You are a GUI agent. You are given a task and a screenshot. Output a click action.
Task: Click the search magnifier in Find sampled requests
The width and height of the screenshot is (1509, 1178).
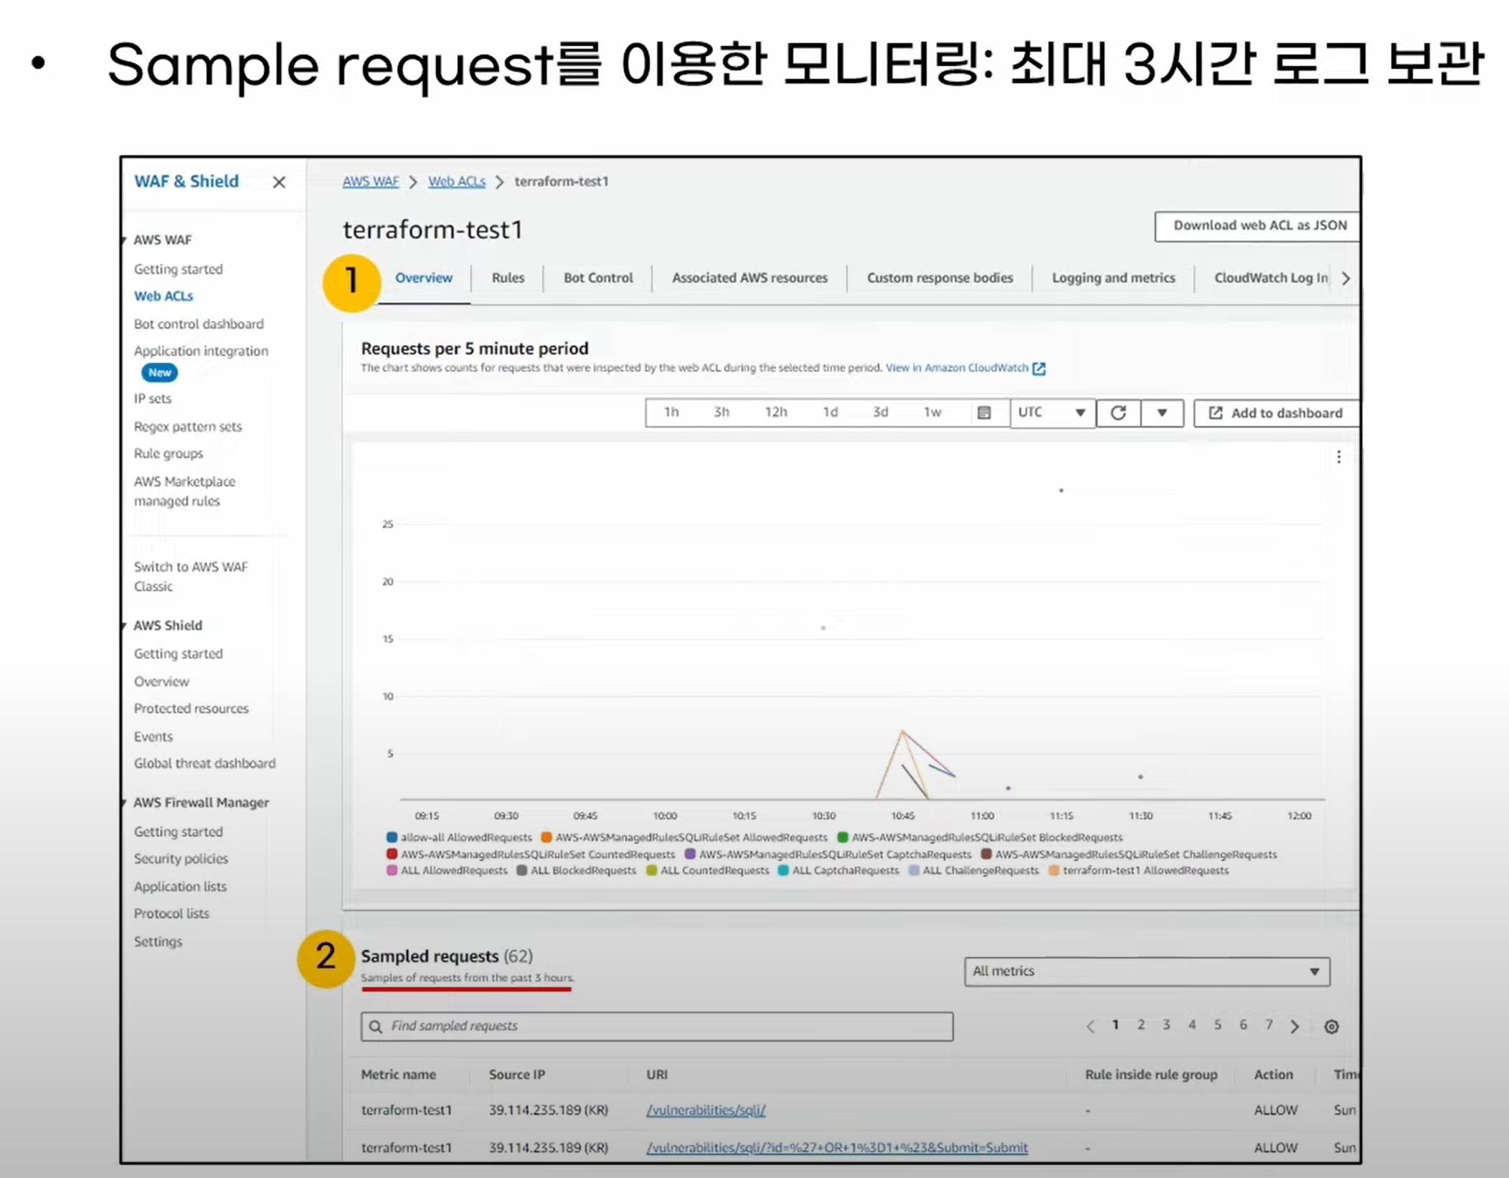click(376, 1027)
